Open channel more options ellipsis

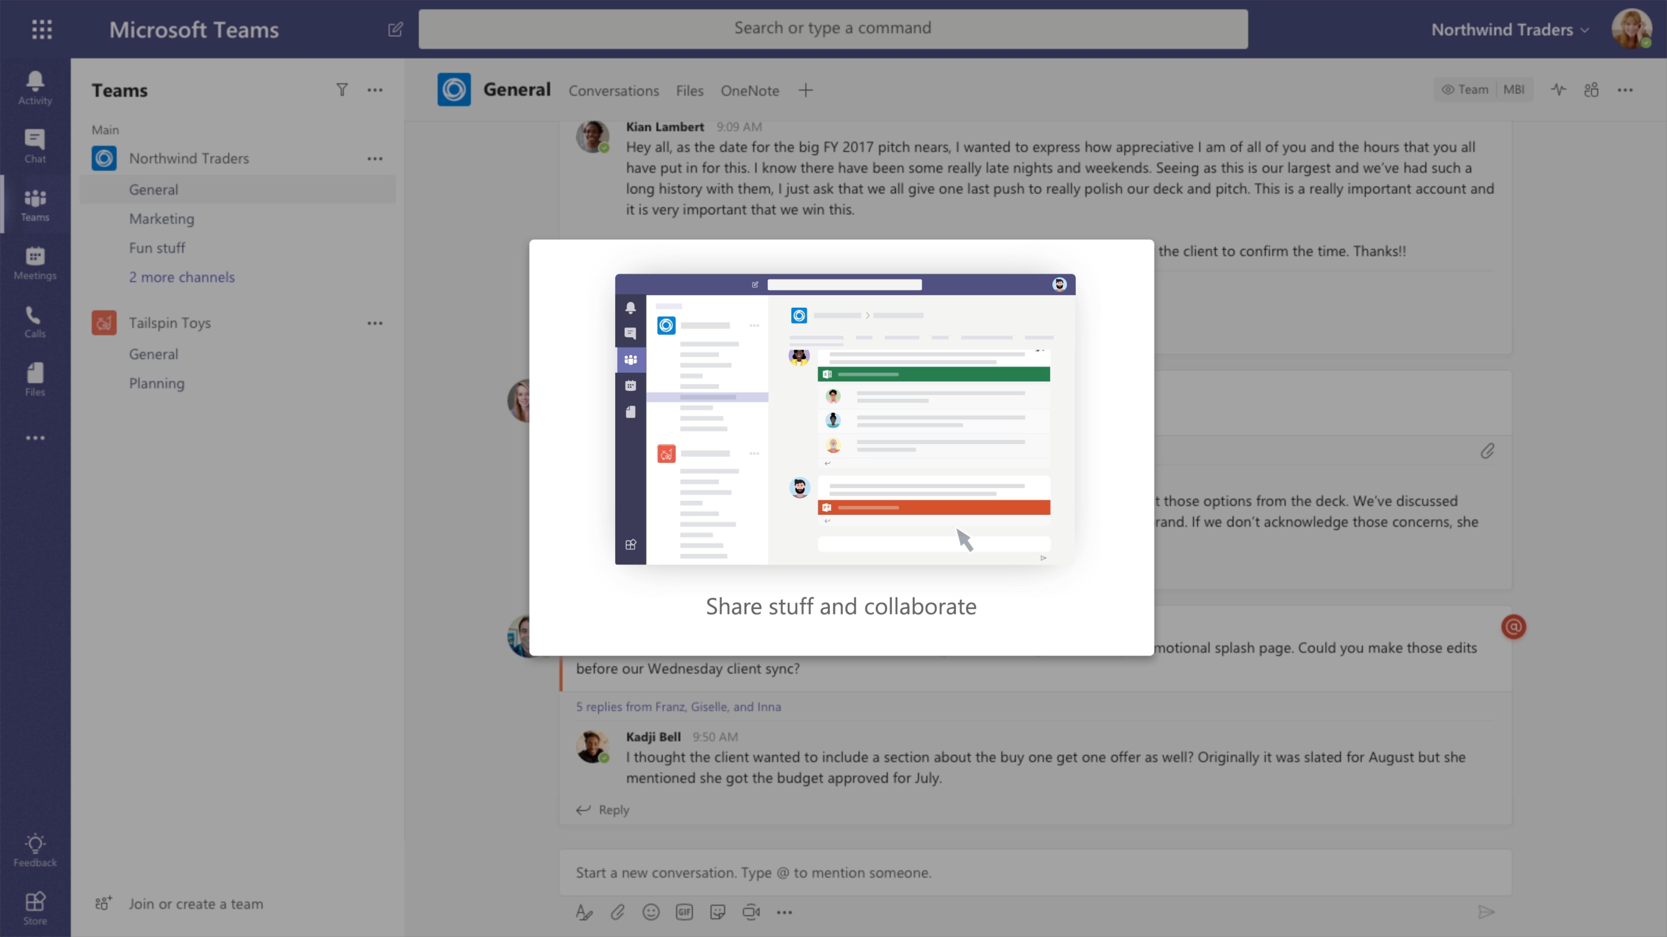(x=1625, y=90)
